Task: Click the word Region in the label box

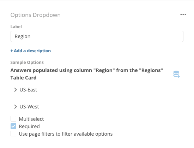Action: click(23, 36)
